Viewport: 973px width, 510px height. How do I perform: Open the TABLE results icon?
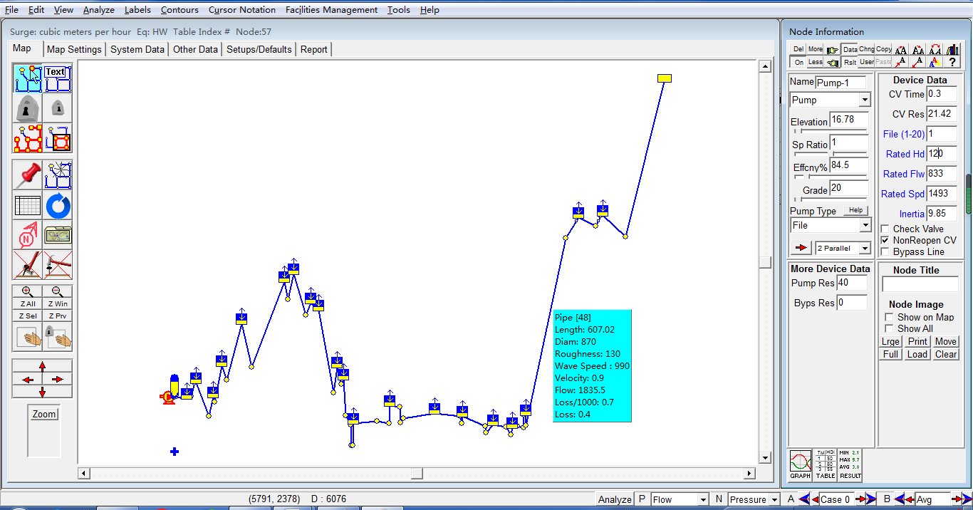tap(825, 464)
